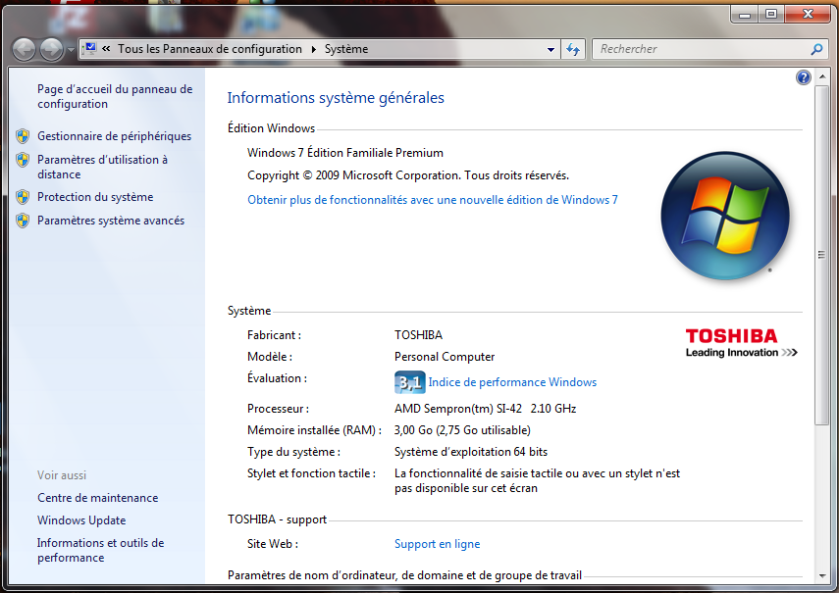839x593 pixels.
Task: Click the 'Stylet et fonction tactile :' label
Action: tap(311, 473)
